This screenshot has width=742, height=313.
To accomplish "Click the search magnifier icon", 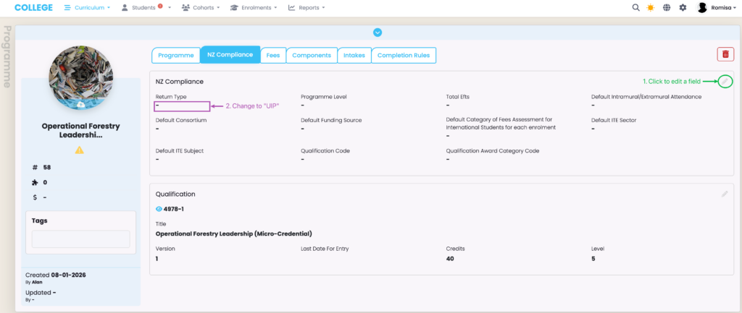I will pos(635,8).
